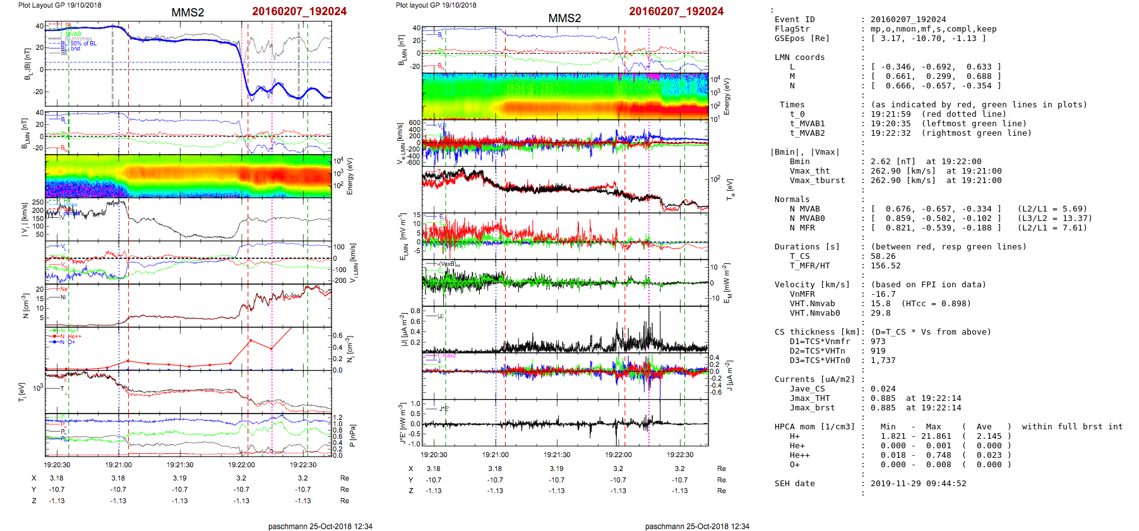
Task: Select the "(VexB)M" legend entry
Action: click(449, 264)
